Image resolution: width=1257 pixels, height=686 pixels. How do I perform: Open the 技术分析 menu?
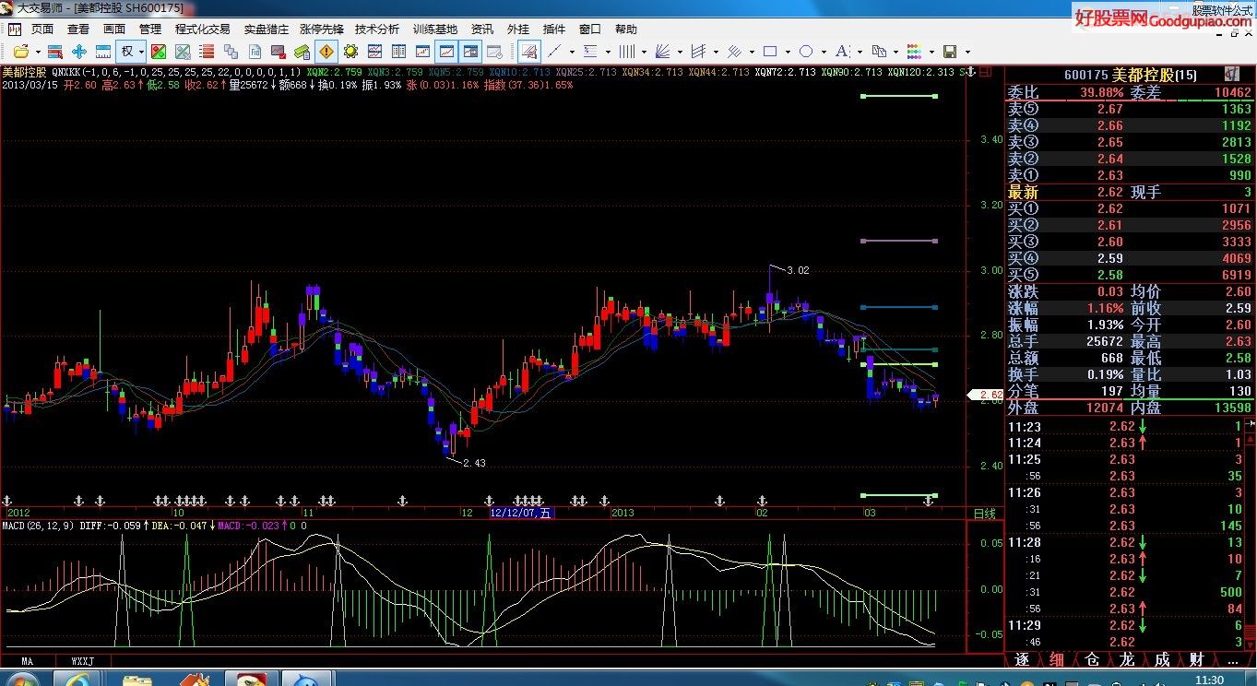377,30
